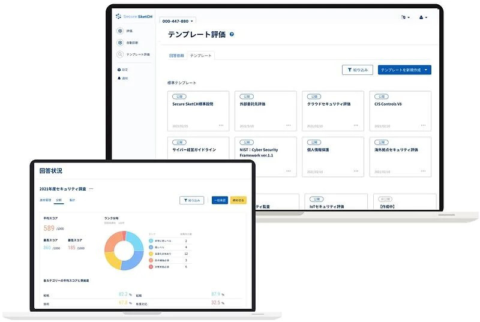Open three-dot menu on CIS Controls V8 card
The width and height of the screenshot is (480, 322).
point(423,125)
